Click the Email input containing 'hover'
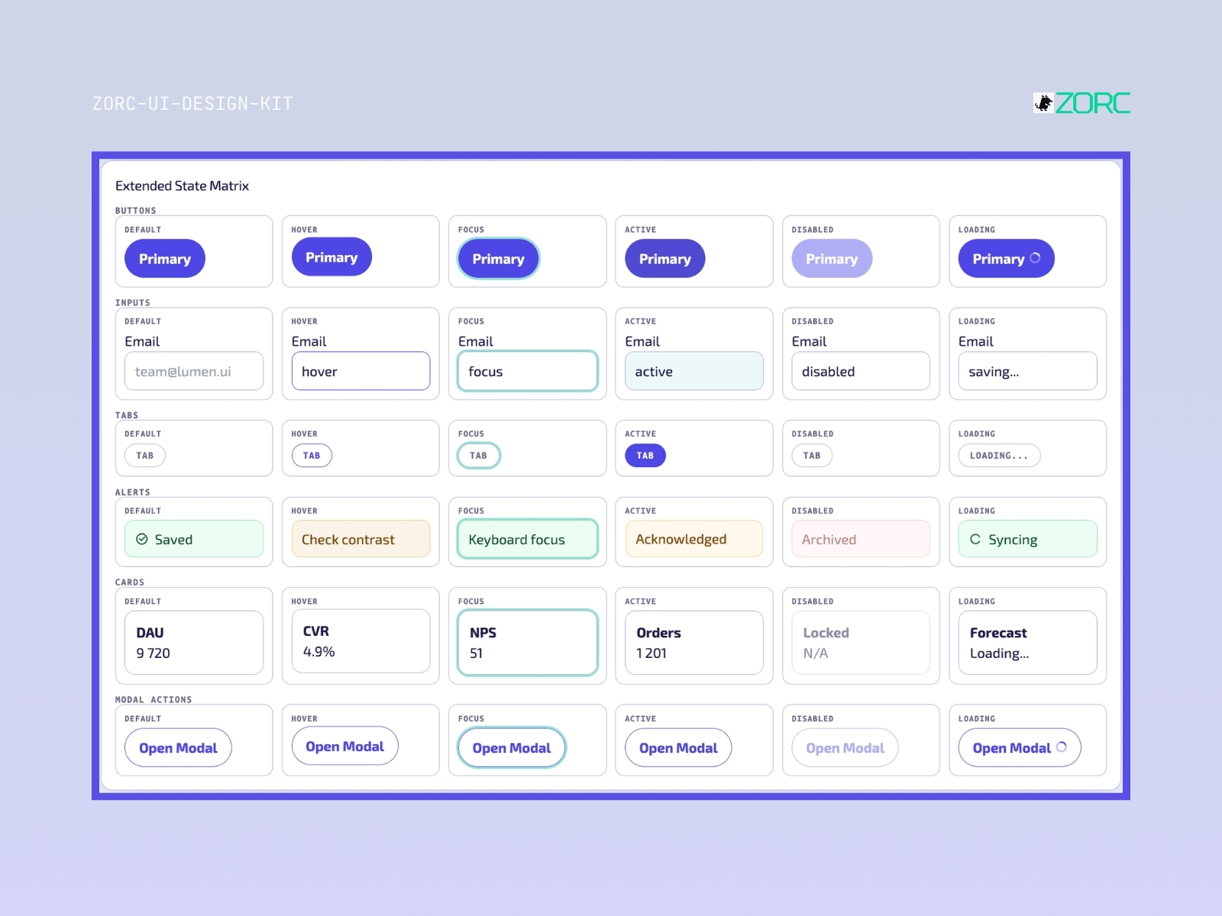The height and width of the screenshot is (916, 1222). tap(360, 371)
